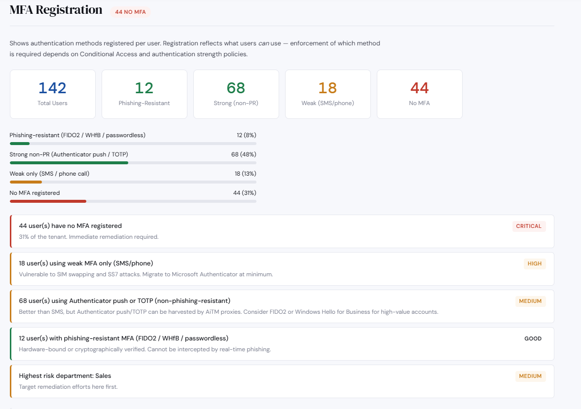Click the MEDIUM badge on the Authenticator push finding
The image size is (581, 409).
pyautogui.click(x=530, y=301)
